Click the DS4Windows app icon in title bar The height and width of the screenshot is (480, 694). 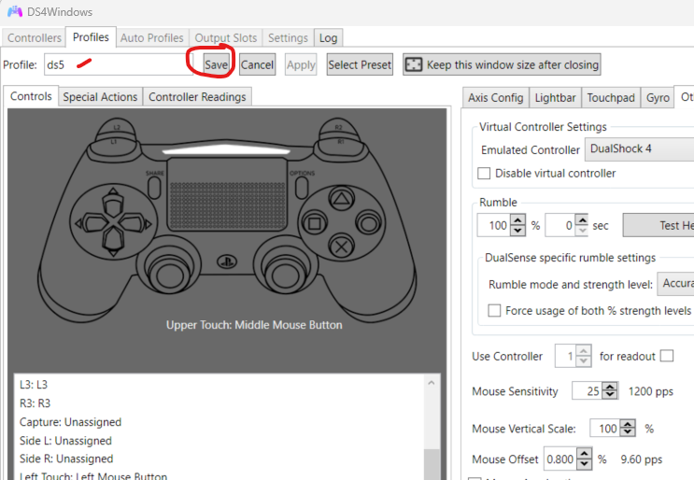pyautogui.click(x=15, y=11)
